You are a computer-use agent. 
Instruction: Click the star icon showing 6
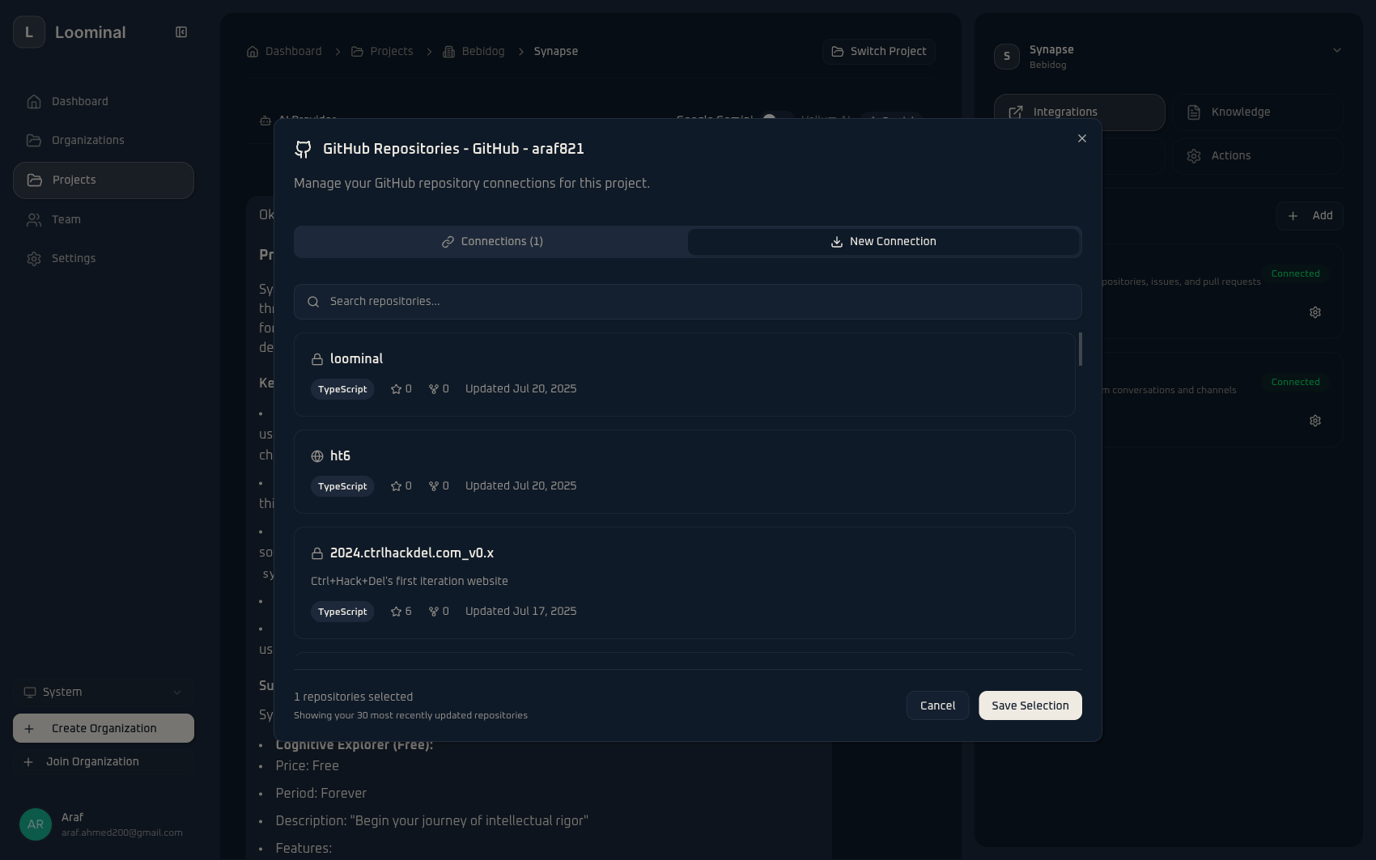pyautogui.click(x=396, y=612)
